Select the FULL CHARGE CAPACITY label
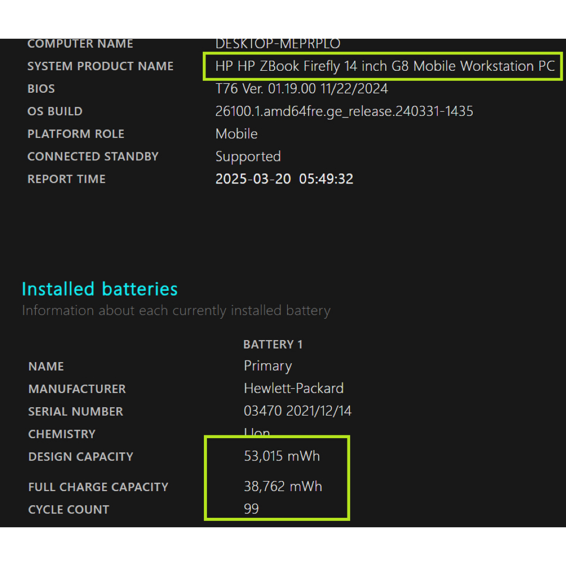Image resolution: width=566 pixels, height=566 pixels. tap(98, 487)
